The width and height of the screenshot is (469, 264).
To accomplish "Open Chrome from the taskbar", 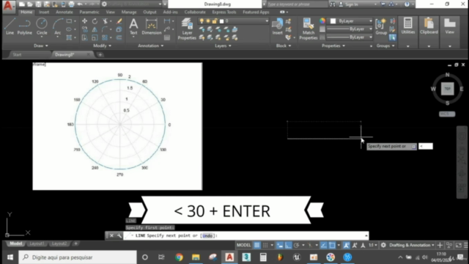I will tap(179, 257).
